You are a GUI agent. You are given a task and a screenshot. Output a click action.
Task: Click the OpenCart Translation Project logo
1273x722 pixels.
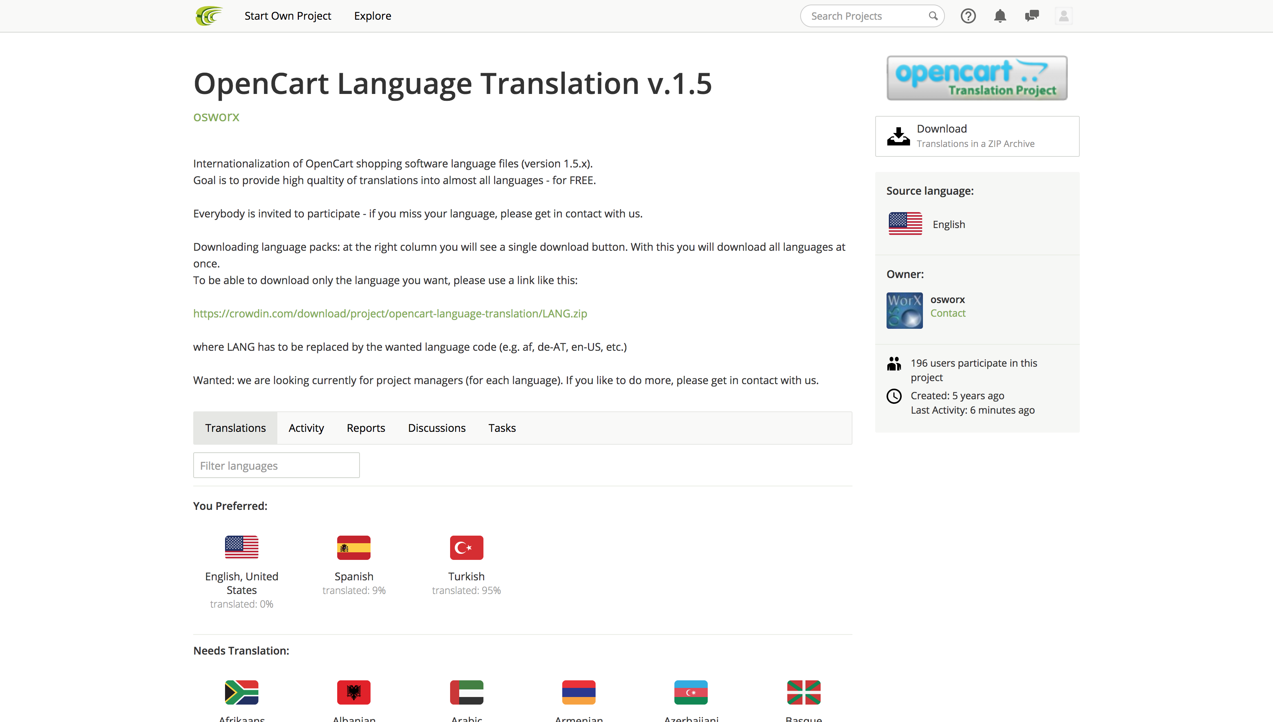[x=977, y=78]
